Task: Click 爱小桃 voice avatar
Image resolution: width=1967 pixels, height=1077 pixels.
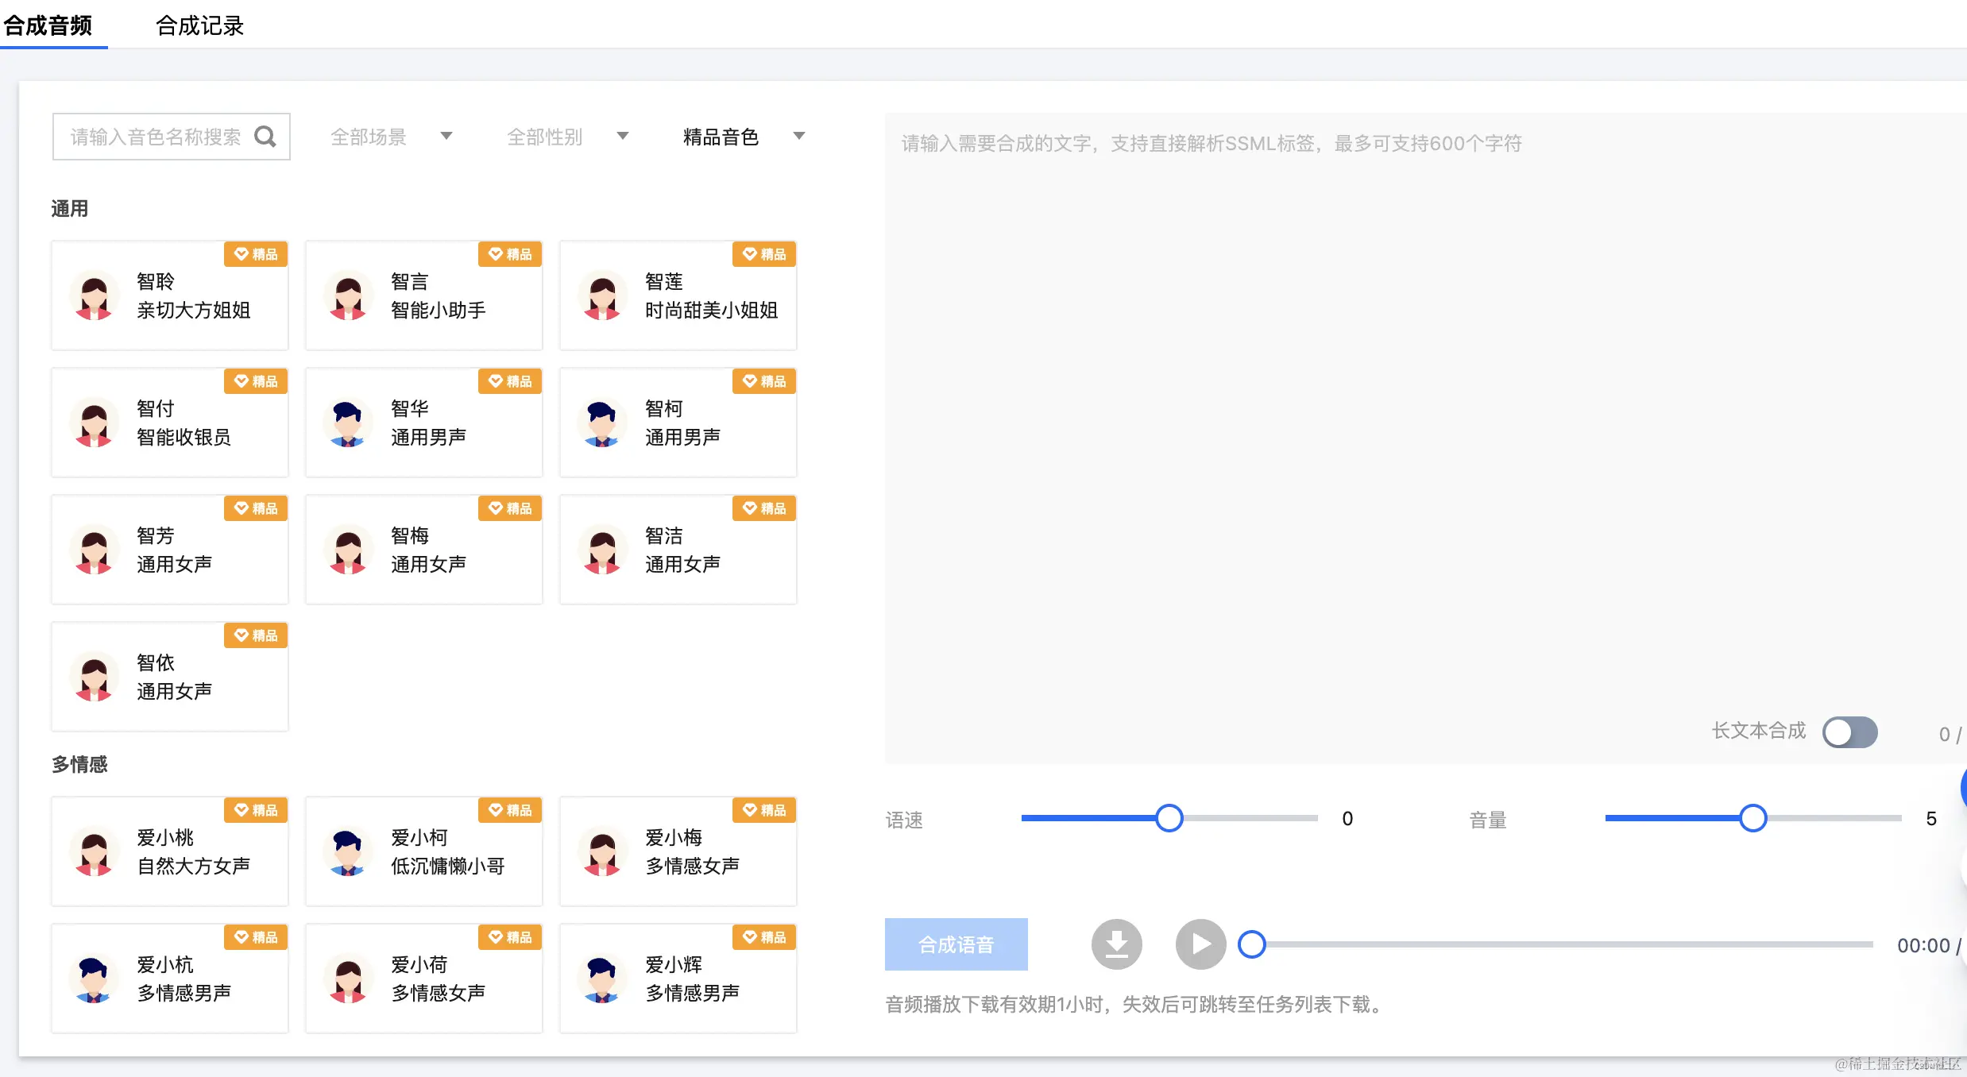Action: coord(95,851)
